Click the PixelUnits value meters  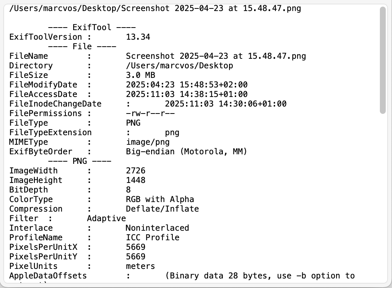140,266
